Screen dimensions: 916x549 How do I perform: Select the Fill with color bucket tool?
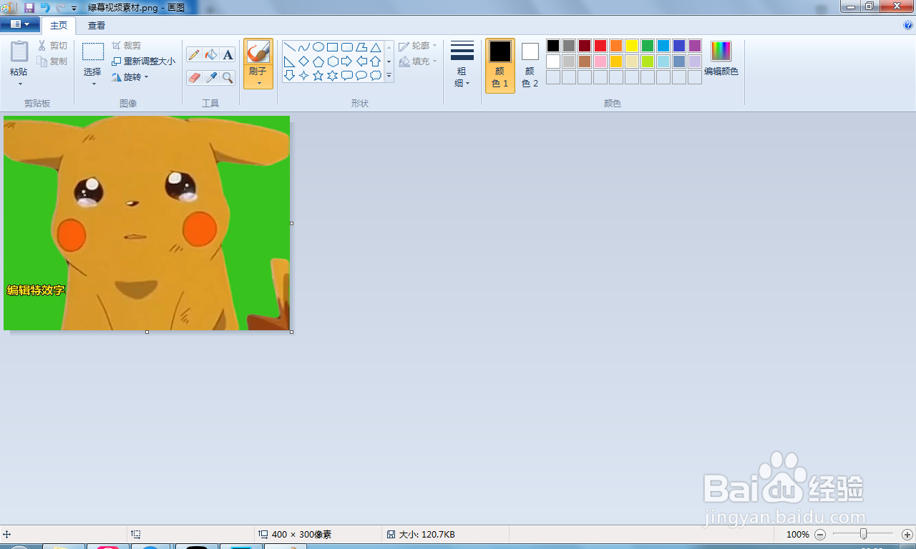pos(211,55)
